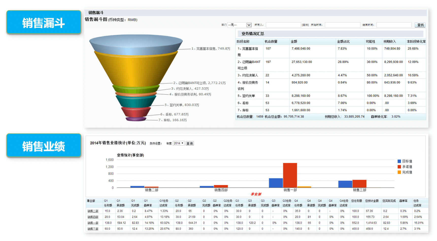Viewport: 437px width, 241px height.
Task: Open the 年度 2014 year dropdown
Action: pyautogui.click(x=178, y=143)
